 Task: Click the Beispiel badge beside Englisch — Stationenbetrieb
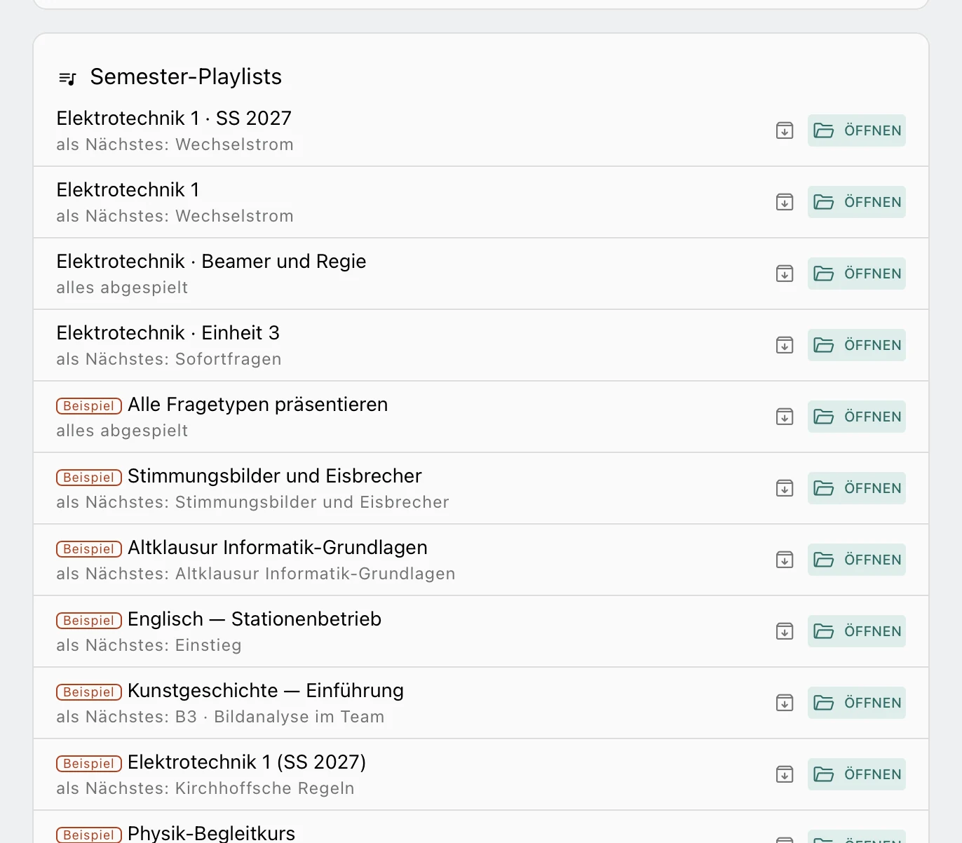coord(89,621)
